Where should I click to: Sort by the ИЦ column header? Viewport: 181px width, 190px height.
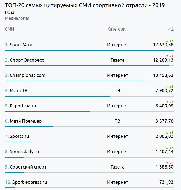tap(170, 29)
